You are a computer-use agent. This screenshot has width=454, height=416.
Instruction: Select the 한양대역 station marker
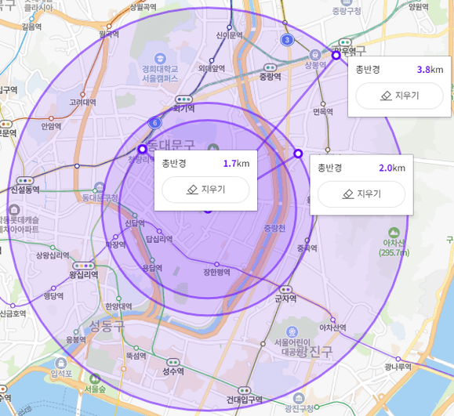(x=118, y=298)
